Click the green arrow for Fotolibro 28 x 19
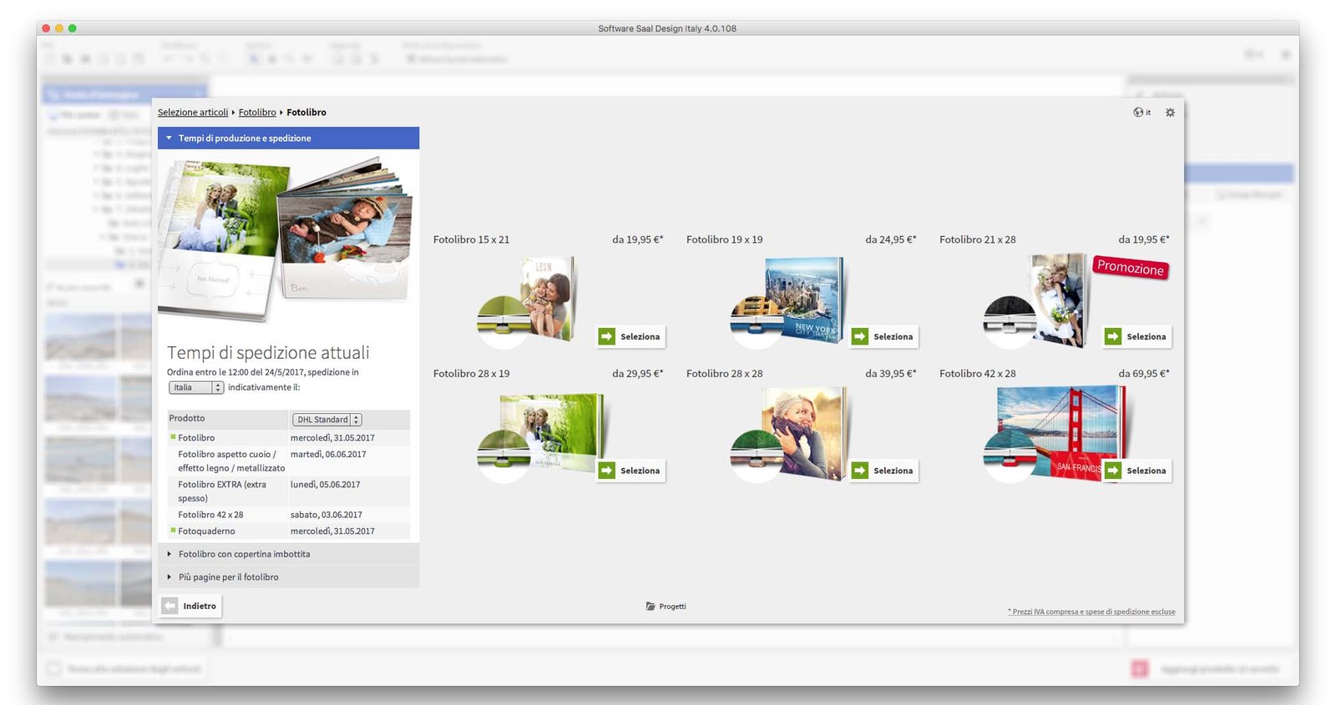1336x705 pixels. pyautogui.click(x=607, y=471)
